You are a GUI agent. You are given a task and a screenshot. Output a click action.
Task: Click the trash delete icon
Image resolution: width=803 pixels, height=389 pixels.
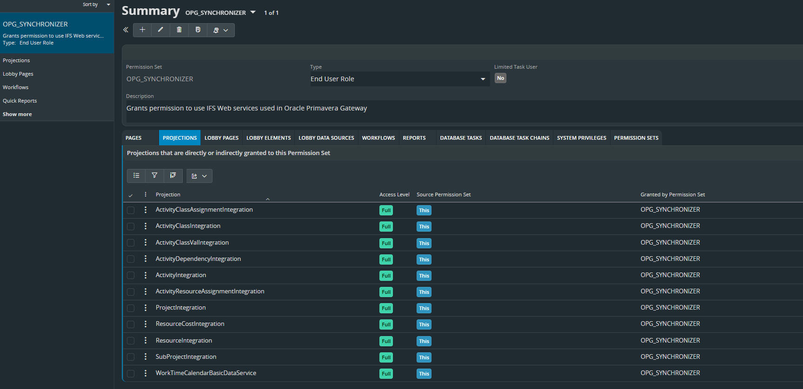(179, 30)
